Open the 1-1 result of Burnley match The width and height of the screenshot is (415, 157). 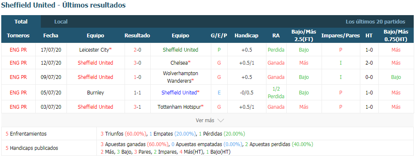pyautogui.click(x=137, y=93)
